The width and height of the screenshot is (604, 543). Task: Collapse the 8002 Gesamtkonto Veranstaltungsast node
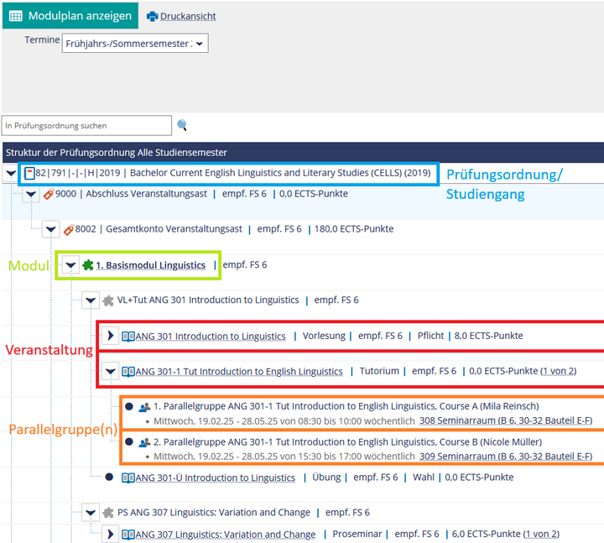click(51, 229)
